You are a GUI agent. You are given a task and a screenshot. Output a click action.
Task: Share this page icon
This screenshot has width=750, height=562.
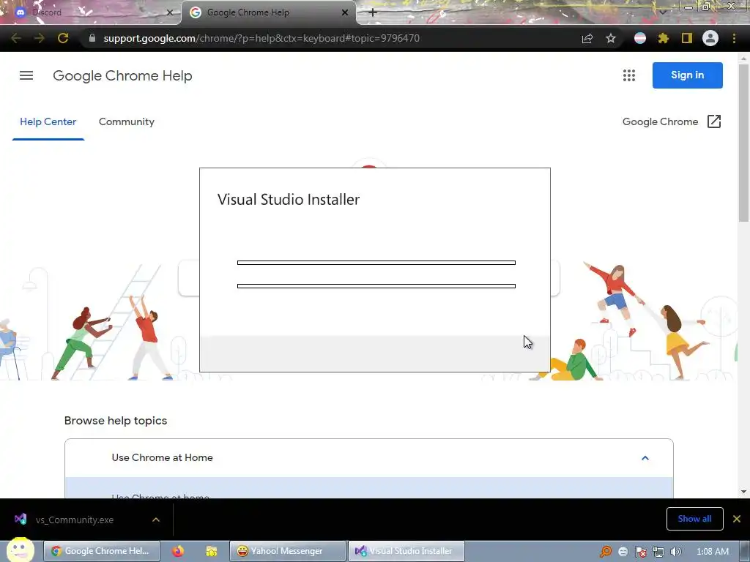click(587, 38)
